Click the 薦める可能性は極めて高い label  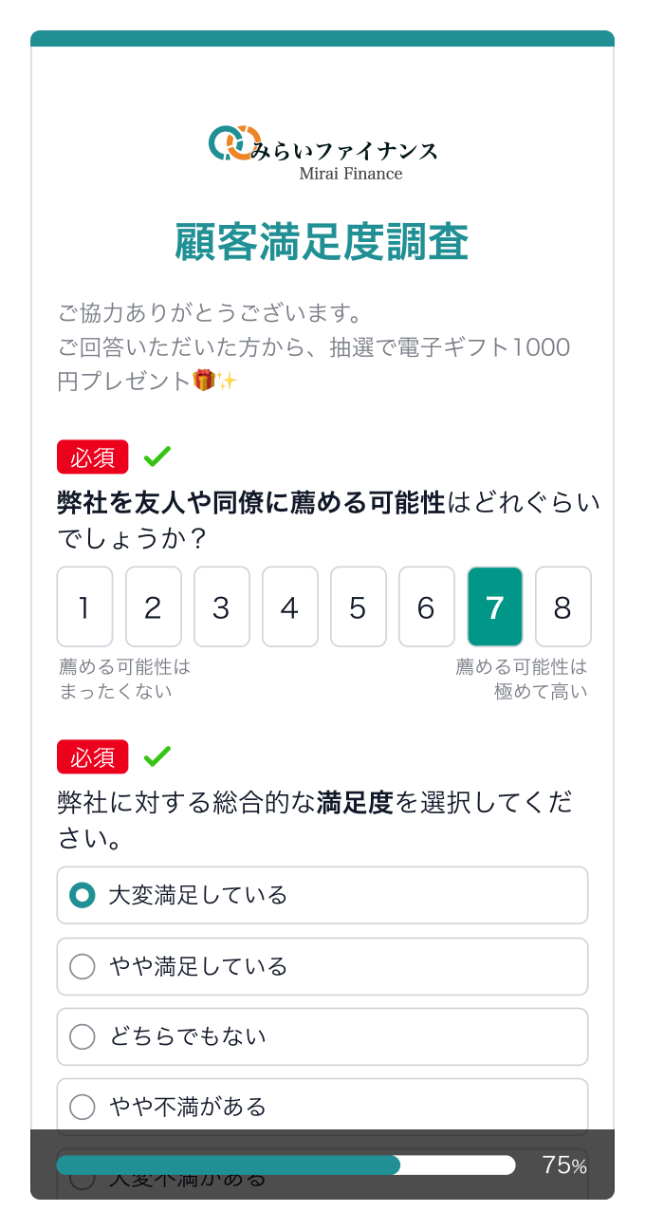click(521, 679)
